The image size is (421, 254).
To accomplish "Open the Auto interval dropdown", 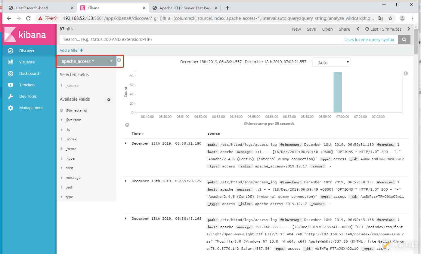I will point(331,63).
